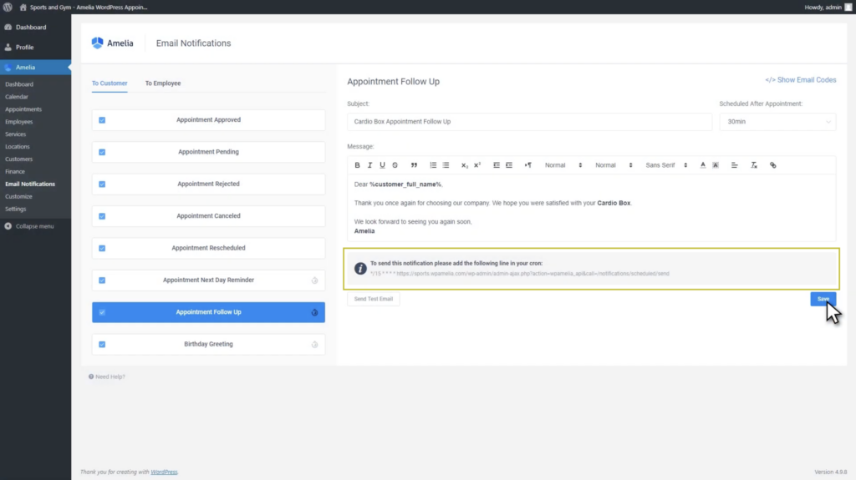
Task: Apply superscript formatting
Action: pyautogui.click(x=477, y=165)
